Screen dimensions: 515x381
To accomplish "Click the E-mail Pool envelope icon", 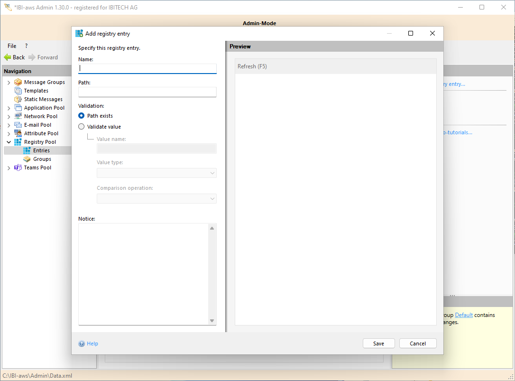I will [18, 125].
